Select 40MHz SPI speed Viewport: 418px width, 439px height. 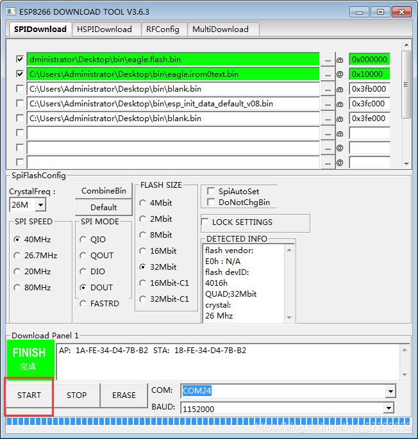tap(17, 240)
